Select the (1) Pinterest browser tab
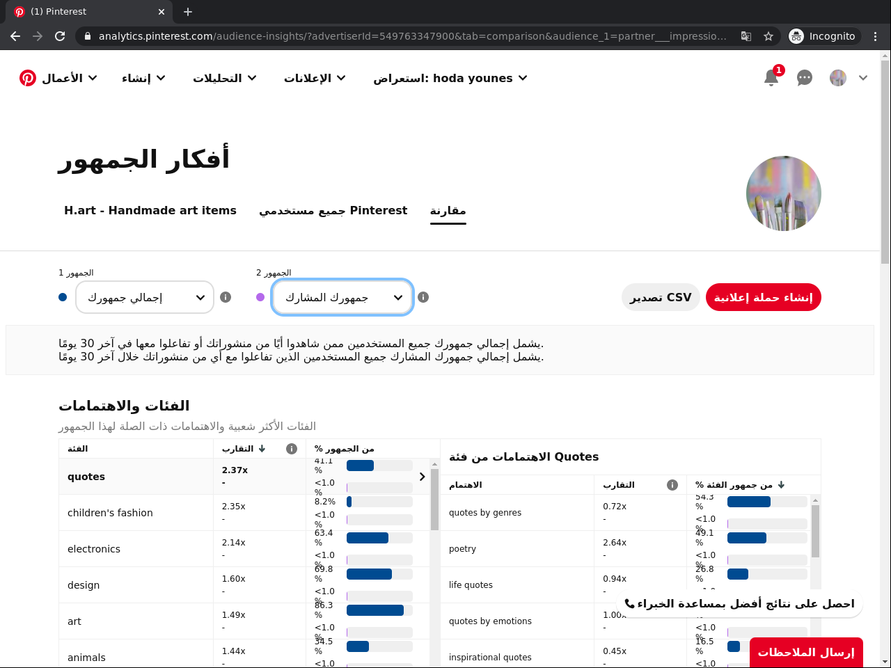 click(x=90, y=12)
